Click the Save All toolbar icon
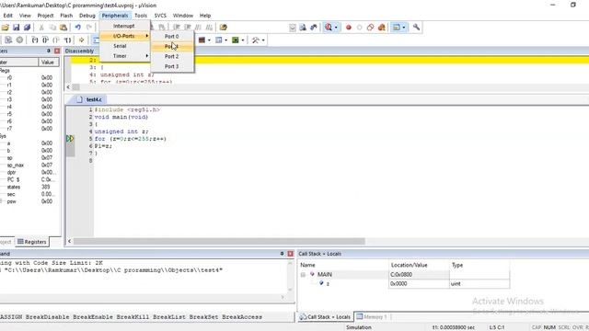Screen dimensions: 589x331 click(27, 28)
